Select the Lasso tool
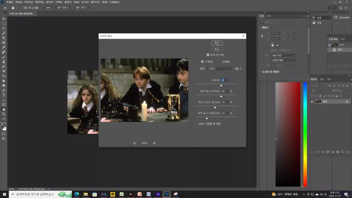The width and height of the screenshot is (352, 198). [4, 28]
